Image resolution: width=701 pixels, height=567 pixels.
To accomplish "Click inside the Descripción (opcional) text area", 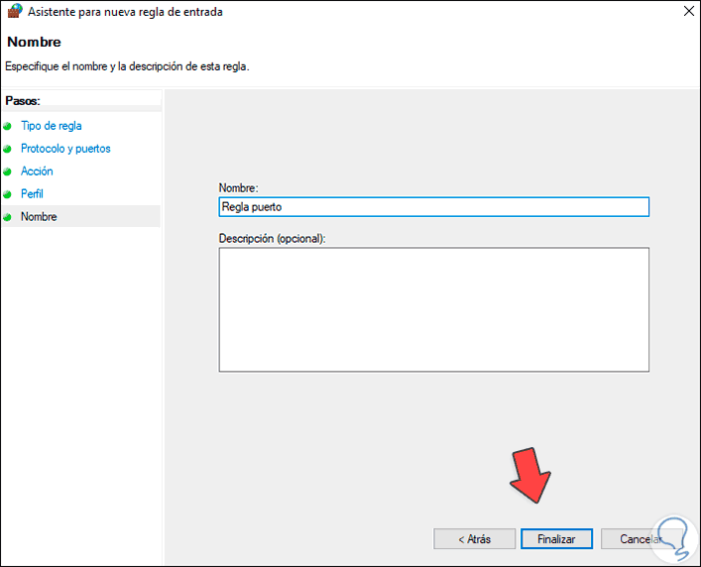I will point(433,309).
